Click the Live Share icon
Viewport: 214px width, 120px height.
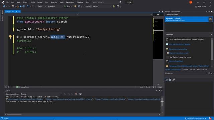196,7
